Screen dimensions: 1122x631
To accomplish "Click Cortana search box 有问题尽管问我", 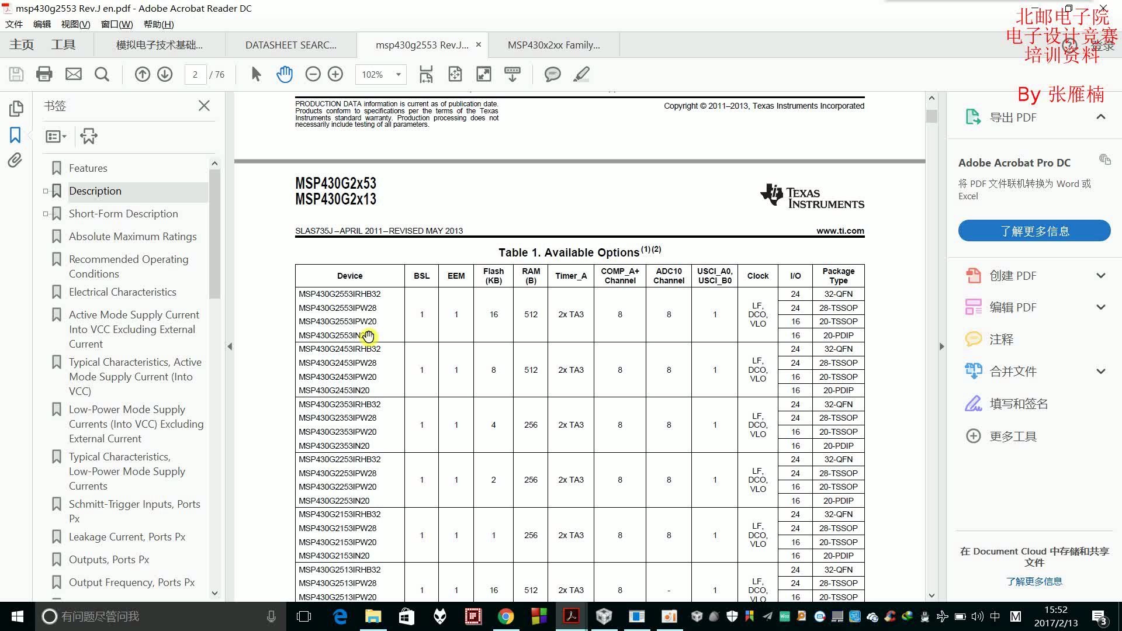I will (161, 616).
